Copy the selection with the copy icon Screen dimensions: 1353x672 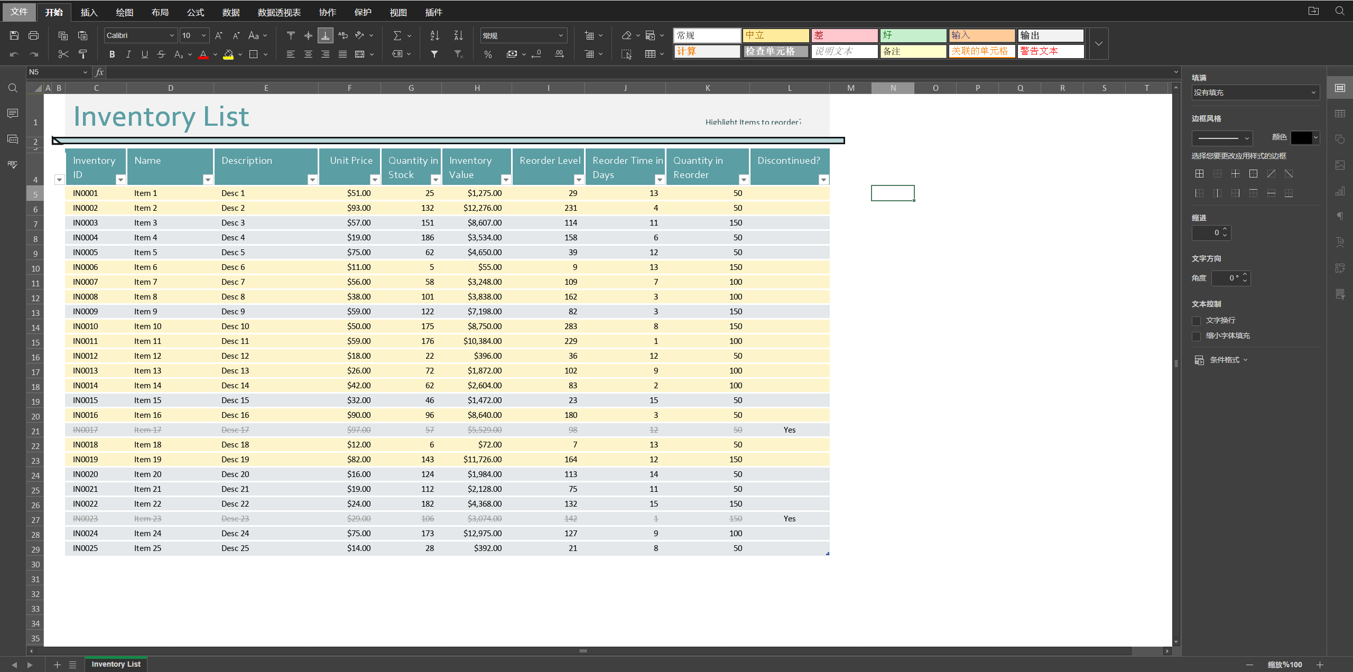[63, 35]
